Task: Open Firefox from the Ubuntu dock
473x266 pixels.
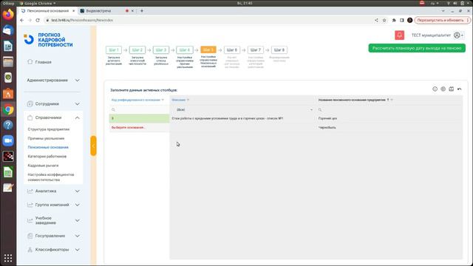Action: click(x=8, y=15)
